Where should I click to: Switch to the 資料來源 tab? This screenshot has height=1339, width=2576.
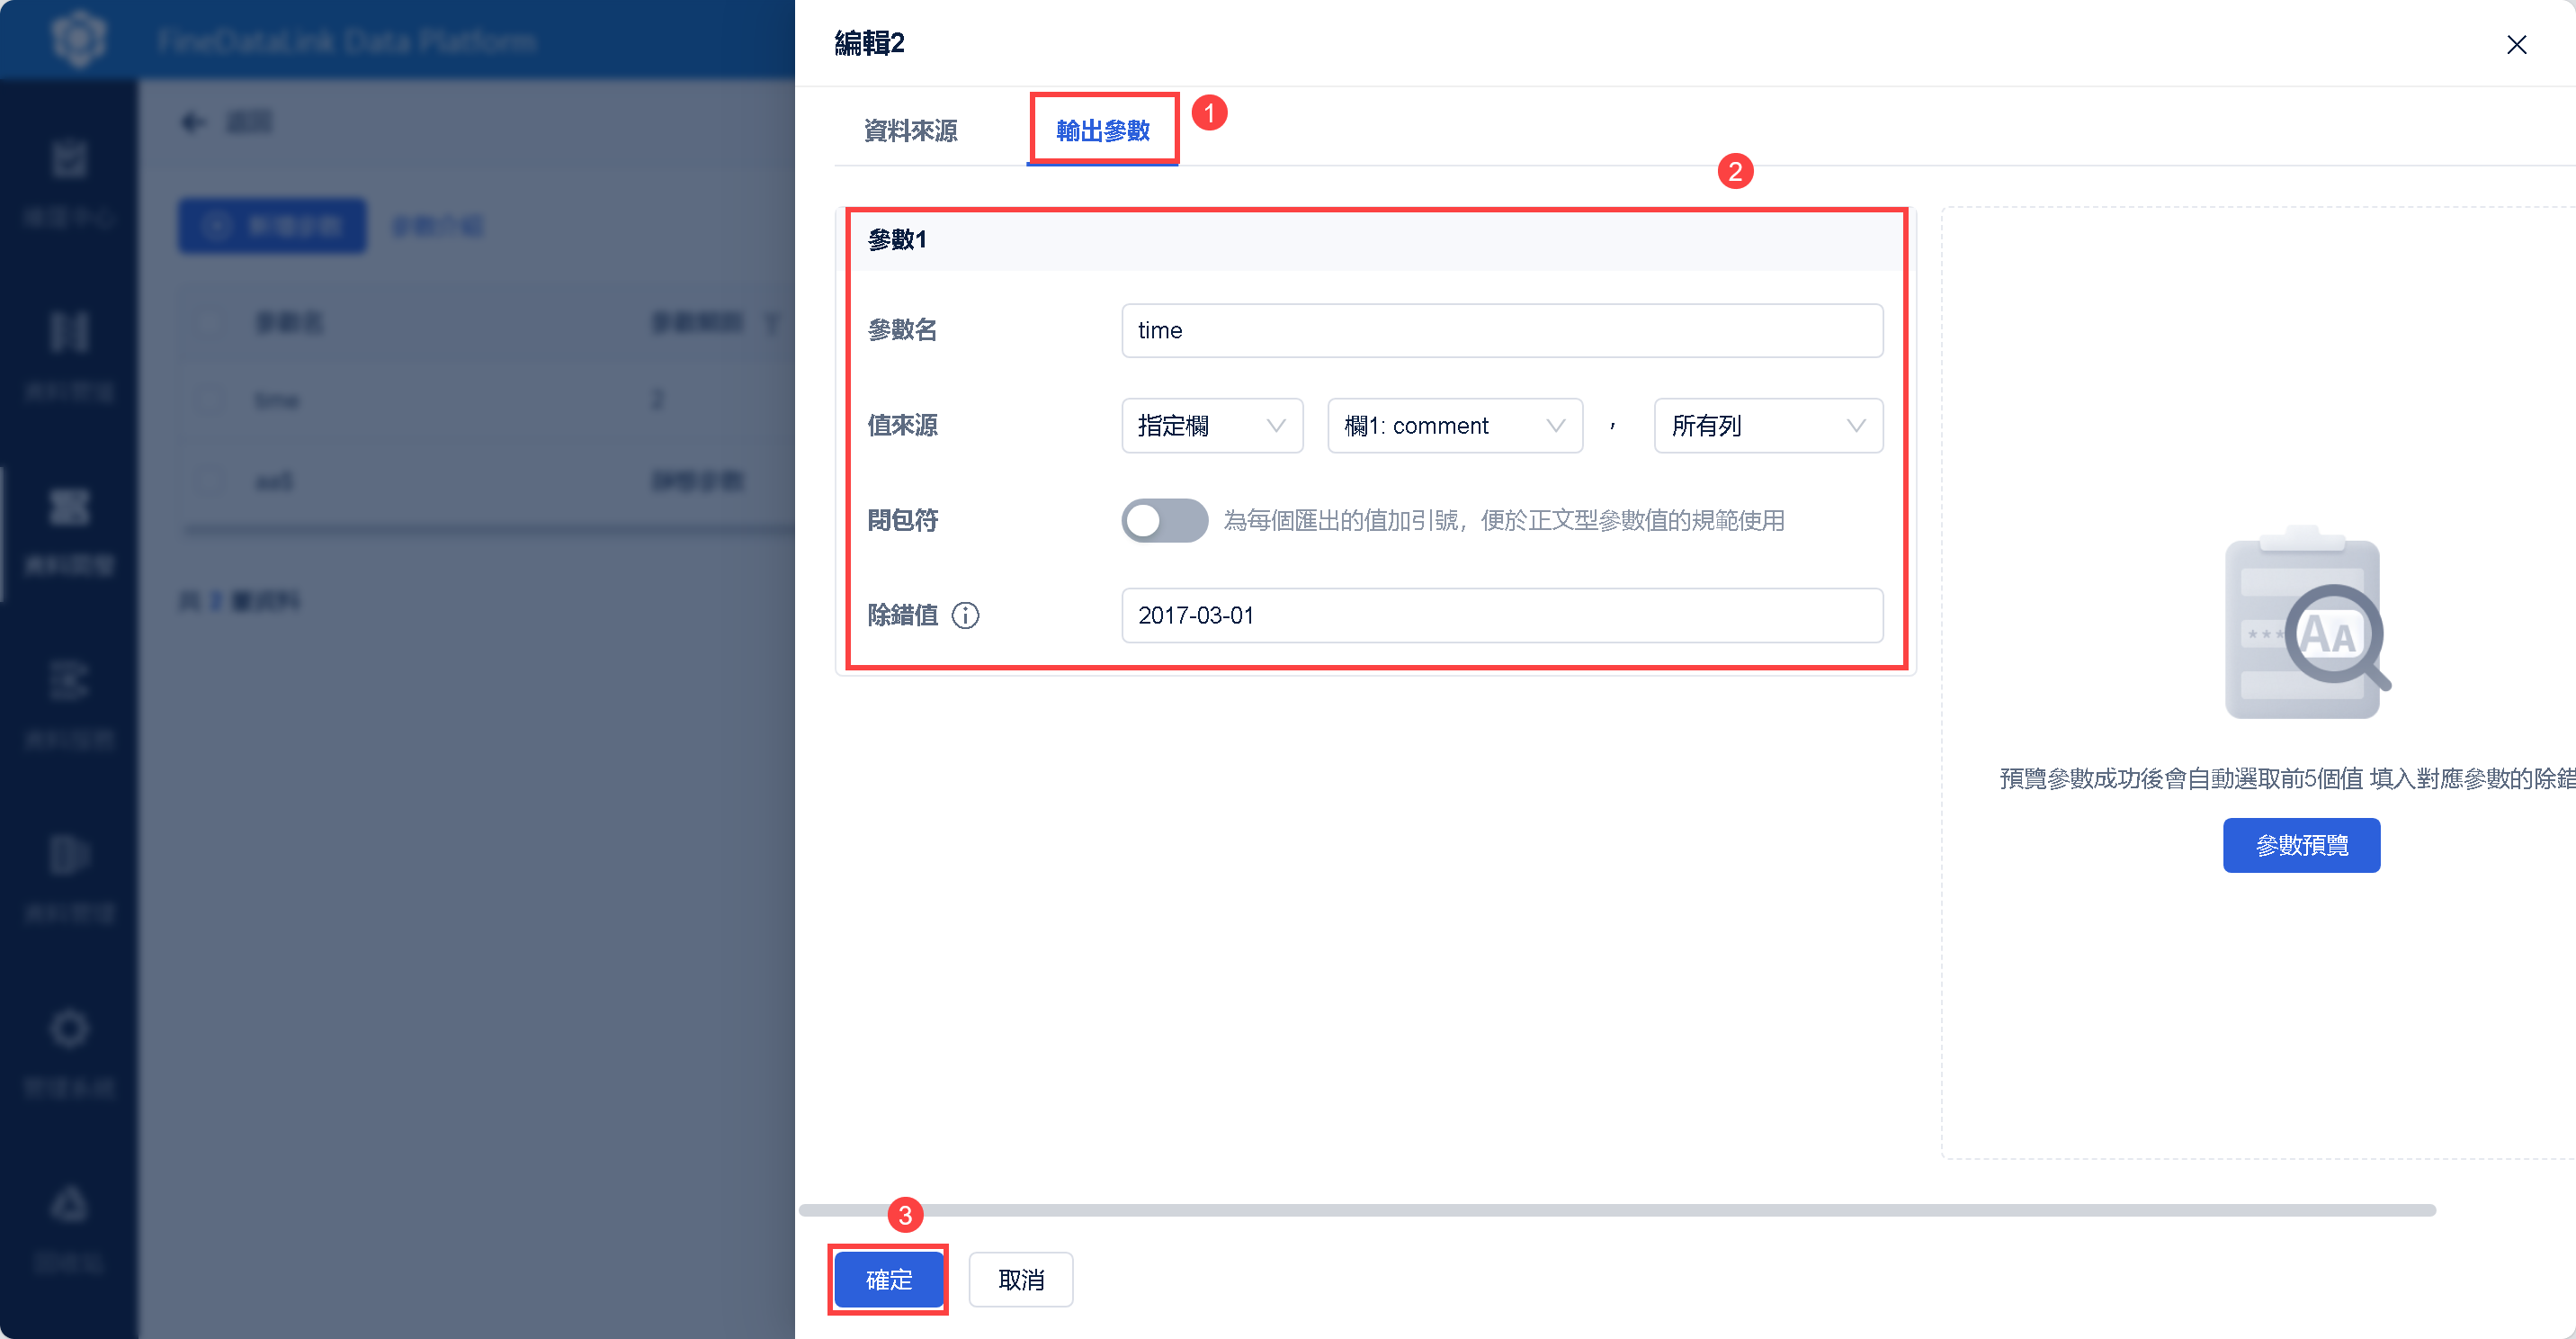(910, 131)
